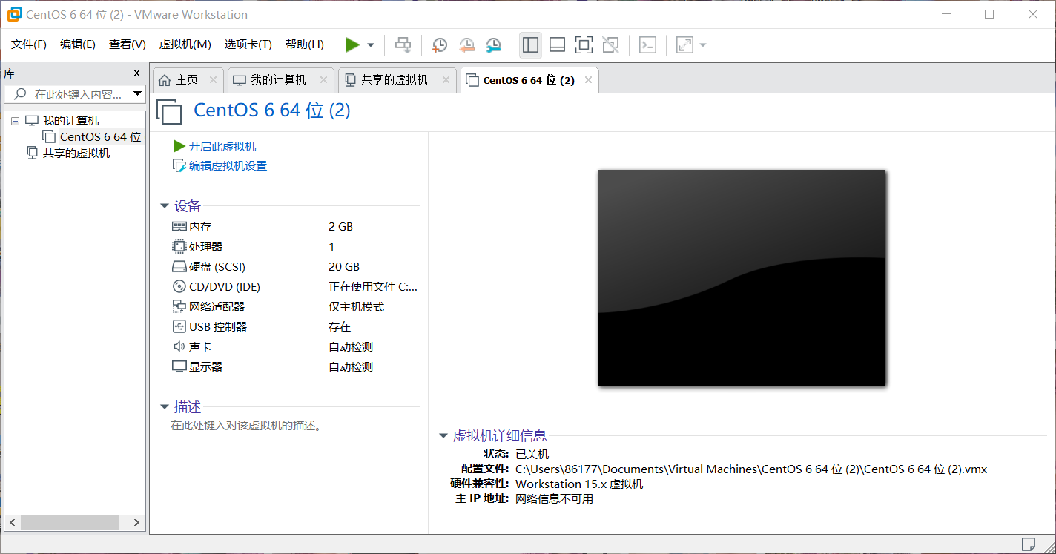Open the stretch display dropdown arrow

pos(703,45)
